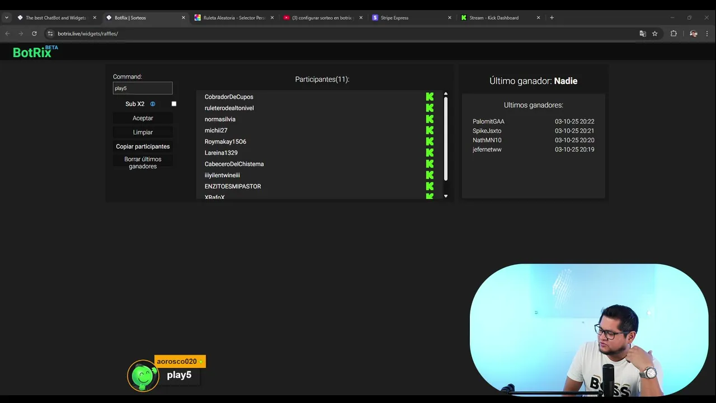Viewport: 716px width, 403px height.
Task: Click the Limpiar button
Action: point(143,132)
